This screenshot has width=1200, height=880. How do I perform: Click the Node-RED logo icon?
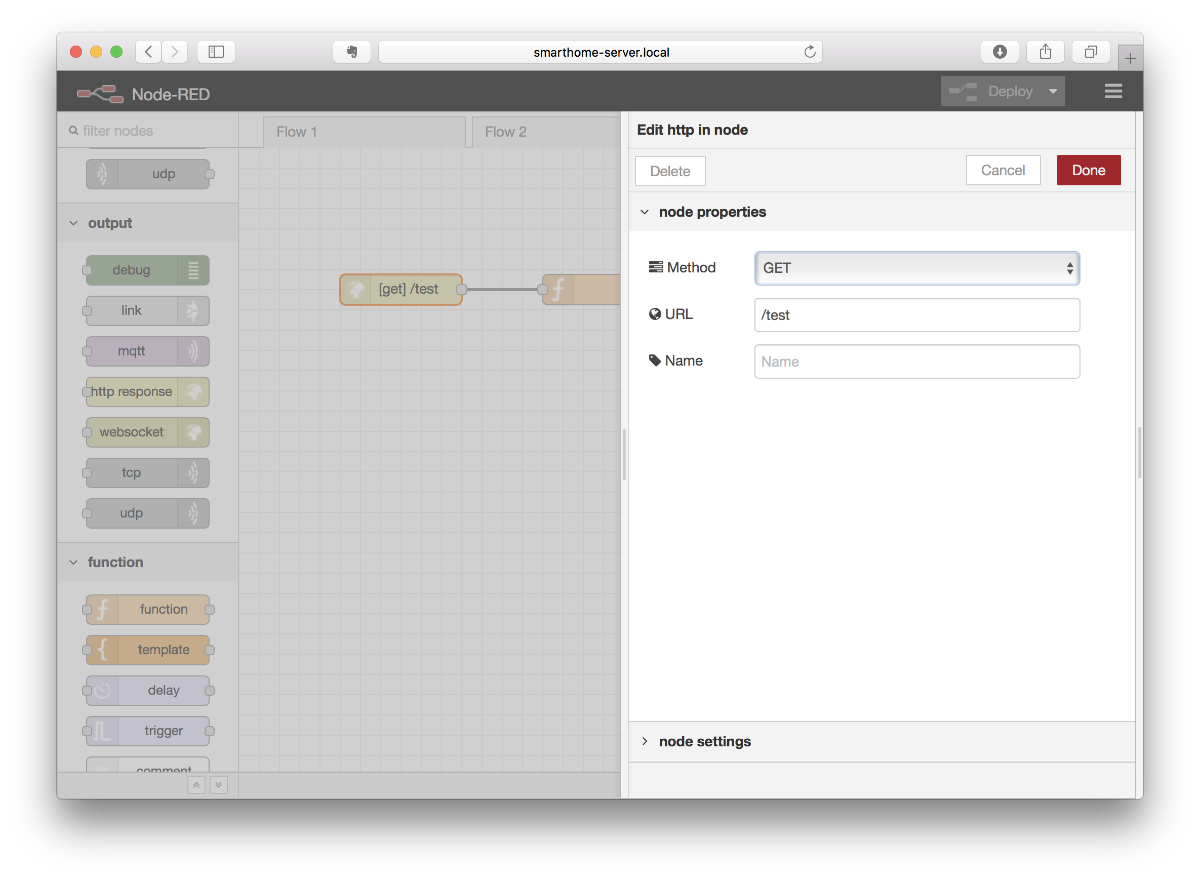tap(99, 93)
